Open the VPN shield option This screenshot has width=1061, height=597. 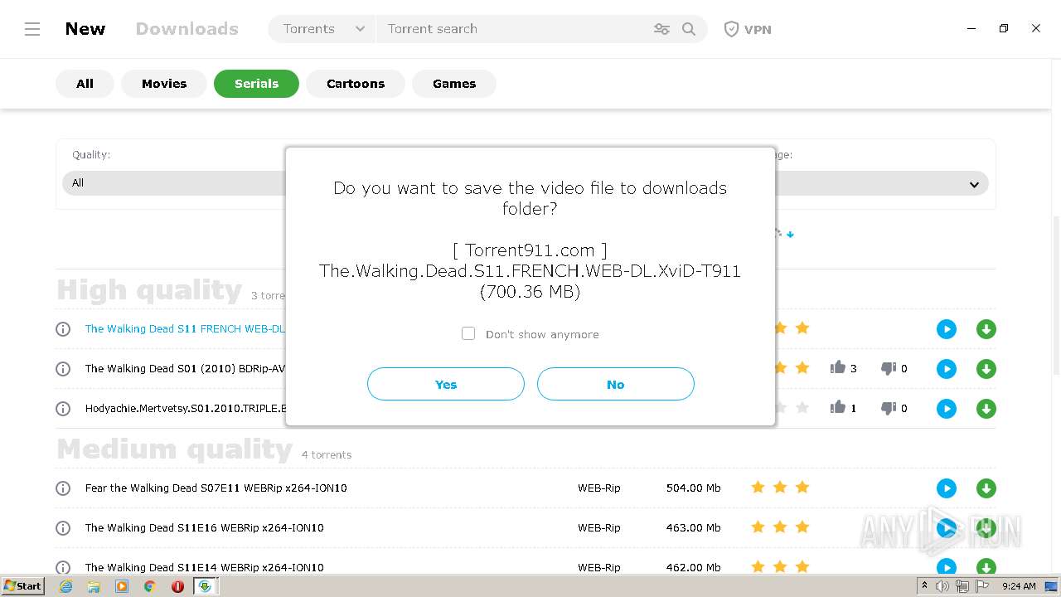(748, 29)
